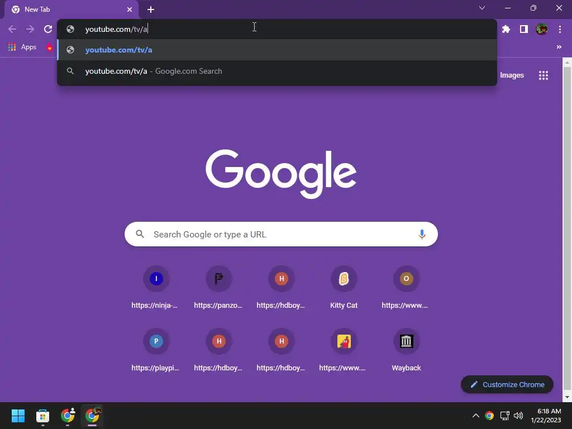Image resolution: width=572 pixels, height=429 pixels.
Task: Open the clock and date flyout
Action: click(x=546, y=416)
